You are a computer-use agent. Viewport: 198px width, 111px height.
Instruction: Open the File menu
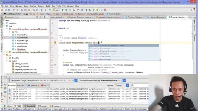[2, 6]
